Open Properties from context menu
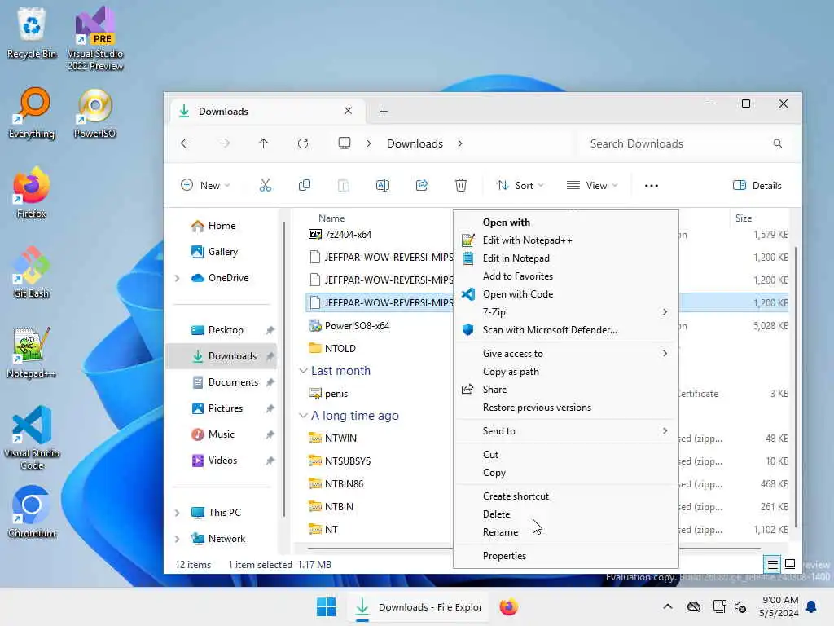Screen dimensions: 834x626 (x=566, y=556)
